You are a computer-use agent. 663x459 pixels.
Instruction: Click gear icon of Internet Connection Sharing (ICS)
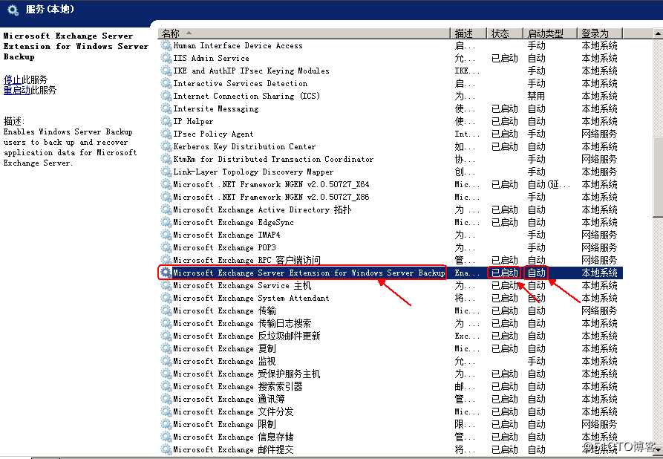166,96
